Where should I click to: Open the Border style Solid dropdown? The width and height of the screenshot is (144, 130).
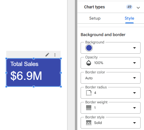pos(111,123)
